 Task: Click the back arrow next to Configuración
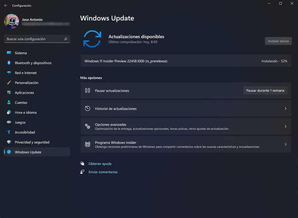(6, 5)
